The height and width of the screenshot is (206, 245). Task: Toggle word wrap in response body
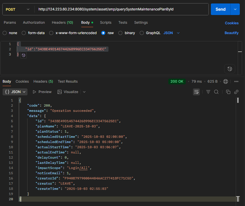pos(196,92)
